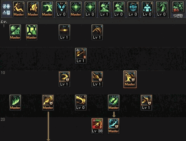Select the sitting figure Master skill icon

coord(19,9)
